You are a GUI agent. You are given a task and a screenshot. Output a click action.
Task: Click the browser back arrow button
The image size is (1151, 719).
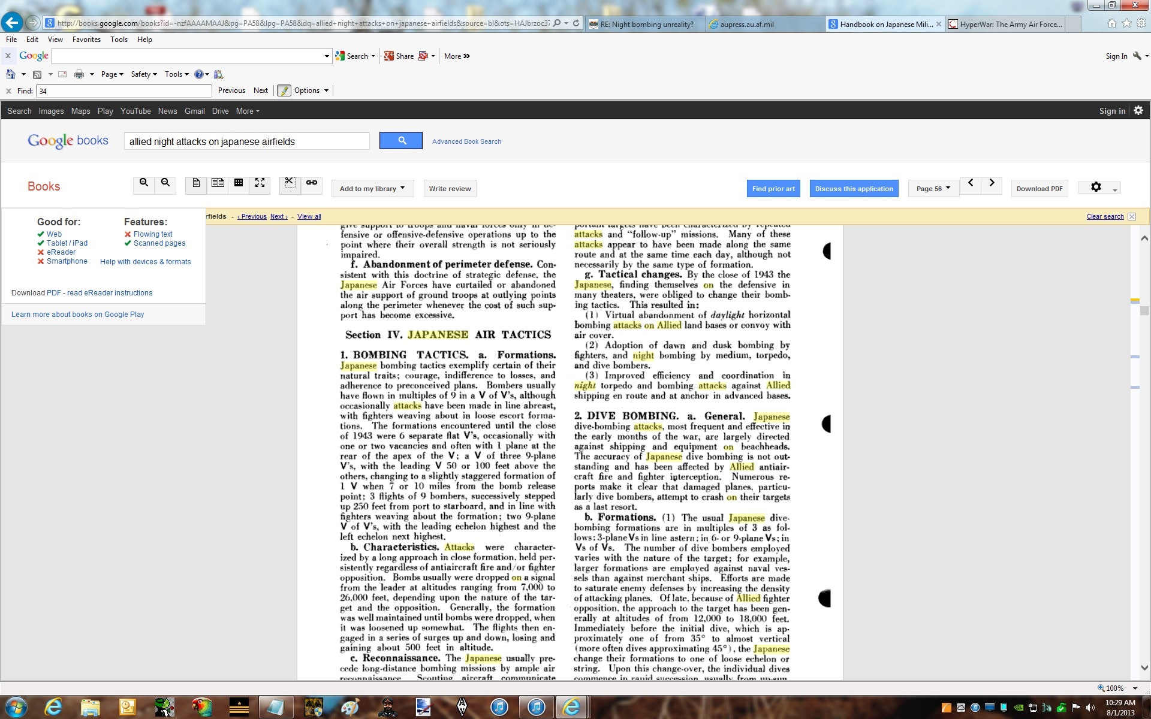click(x=11, y=23)
